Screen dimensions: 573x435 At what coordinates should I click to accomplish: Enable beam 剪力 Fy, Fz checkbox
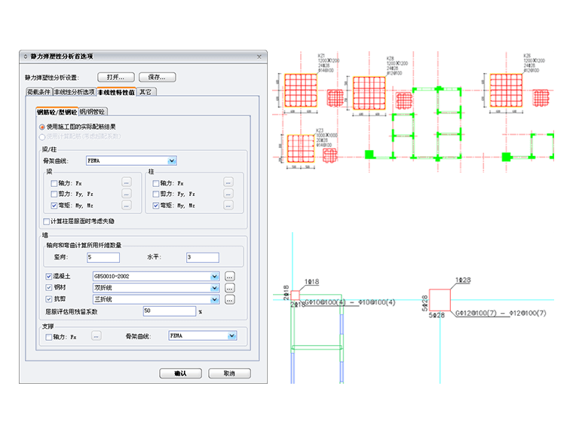pos(54,194)
